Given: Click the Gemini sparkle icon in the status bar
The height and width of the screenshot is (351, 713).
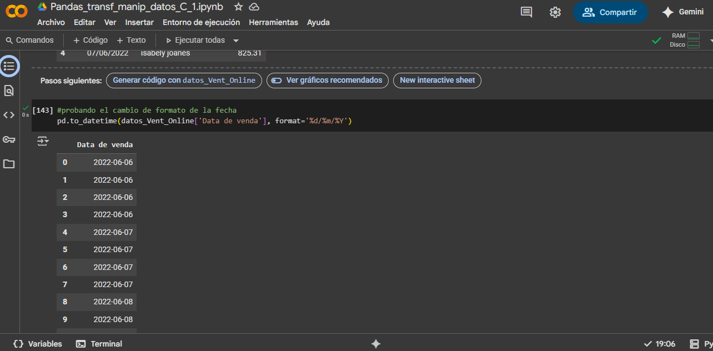Looking at the screenshot, I should tap(376, 344).
